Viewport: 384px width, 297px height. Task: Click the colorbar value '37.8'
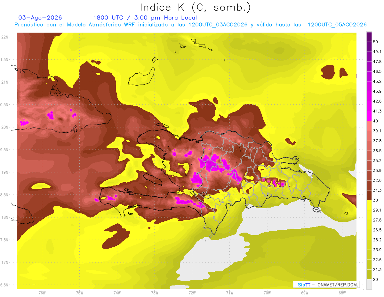pyautogui.click(x=377, y=141)
